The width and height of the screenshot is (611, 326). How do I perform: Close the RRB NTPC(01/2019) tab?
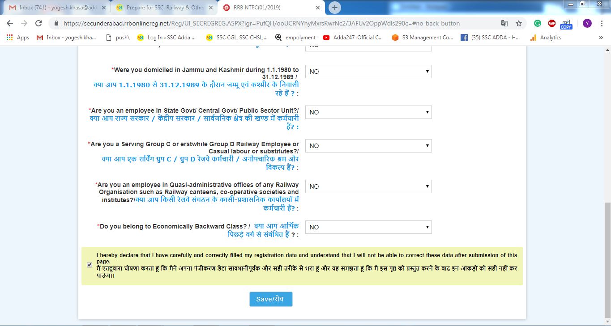click(x=317, y=8)
